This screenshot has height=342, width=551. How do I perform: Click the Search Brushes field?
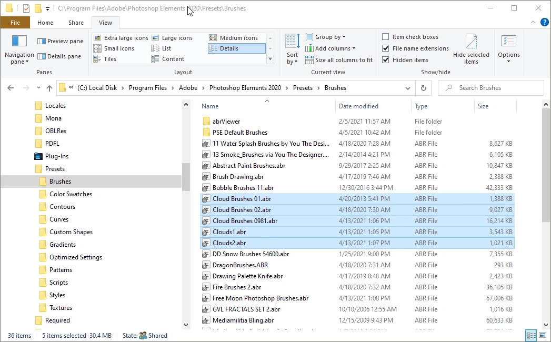coord(491,88)
